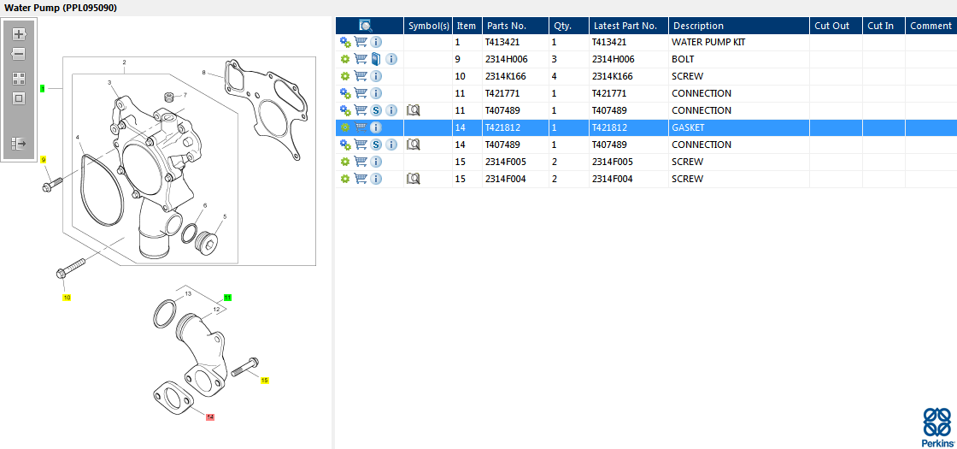The height and width of the screenshot is (449, 957).
Task: Show info for gasket T421812
Action: coord(377,127)
